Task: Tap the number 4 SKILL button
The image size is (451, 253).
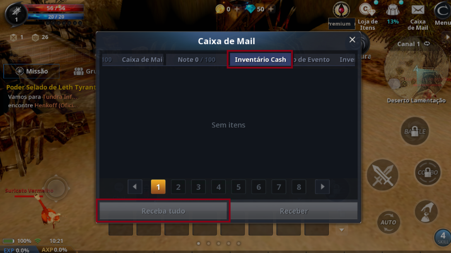Action: (442, 238)
